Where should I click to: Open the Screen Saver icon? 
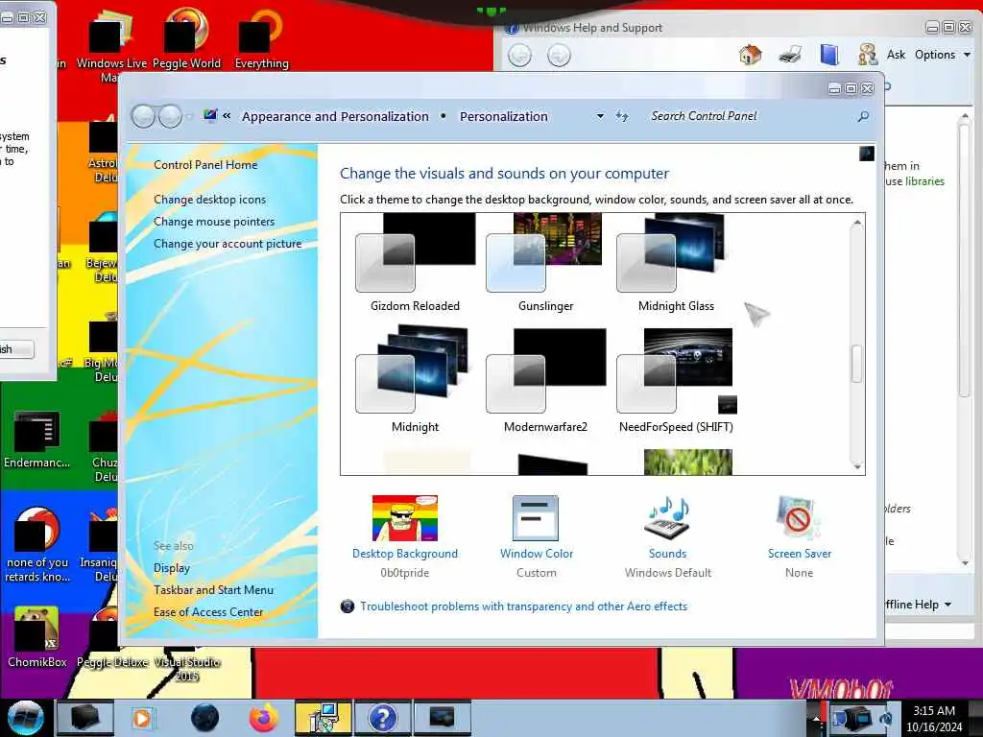[798, 518]
